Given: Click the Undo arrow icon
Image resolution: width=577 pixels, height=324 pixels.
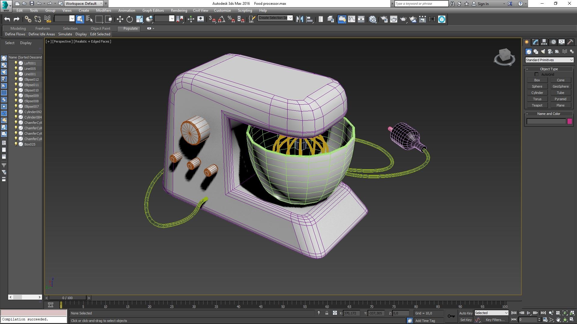Looking at the screenshot, I should tap(7, 19).
